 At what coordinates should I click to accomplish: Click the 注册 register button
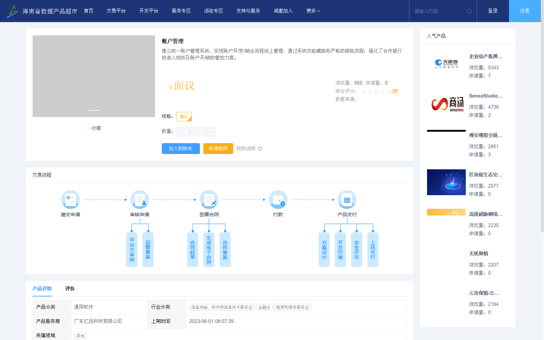(525, 11)
